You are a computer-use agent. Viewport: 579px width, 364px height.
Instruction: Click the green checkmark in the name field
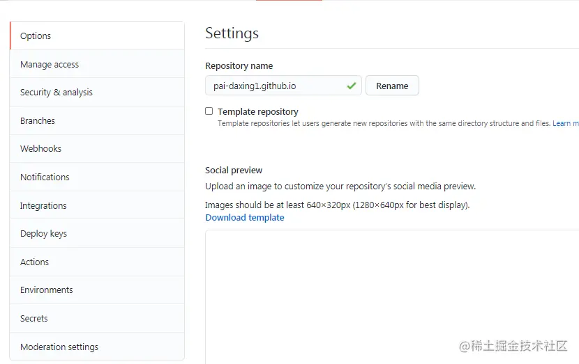coord(352,86)
